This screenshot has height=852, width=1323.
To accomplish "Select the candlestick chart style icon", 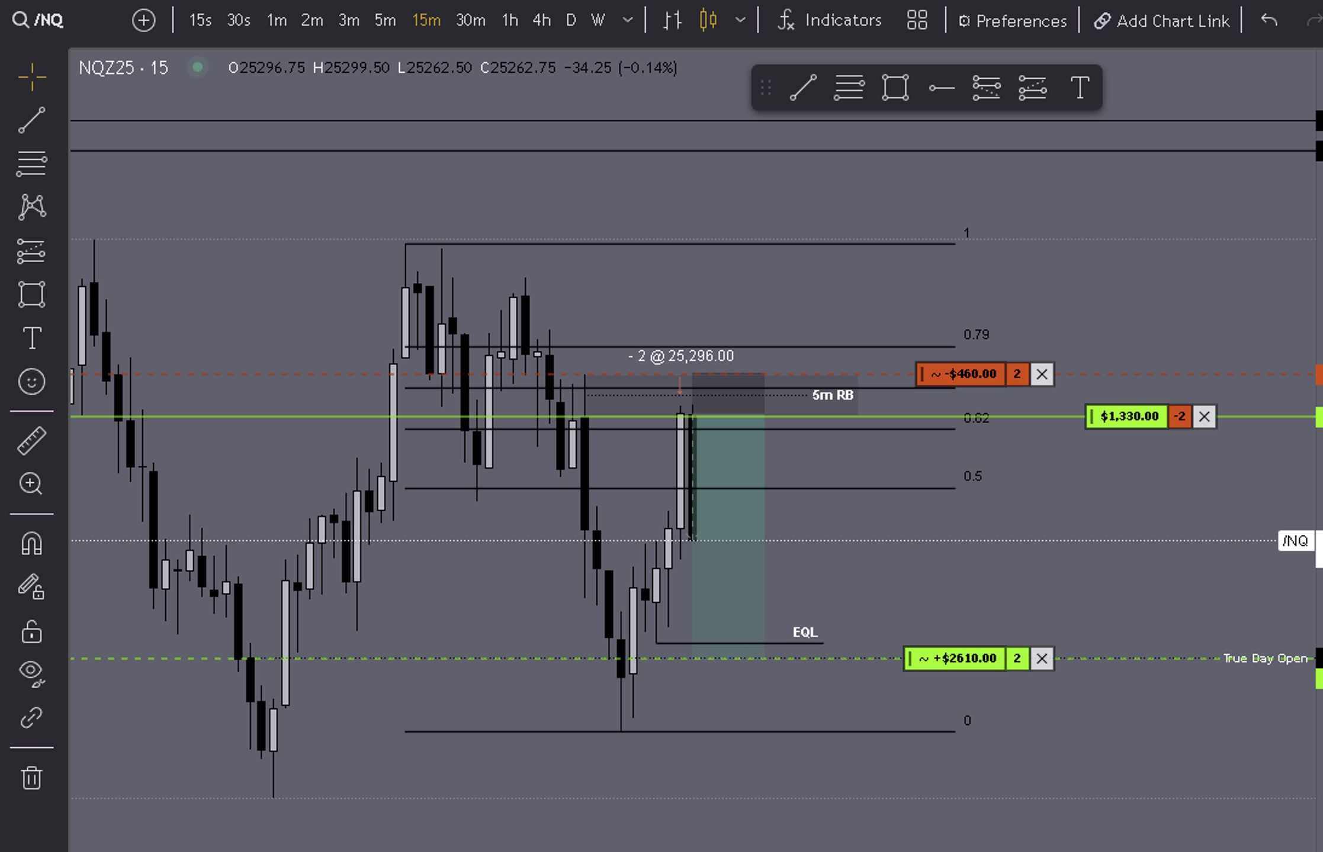I will tap(708, 21).
